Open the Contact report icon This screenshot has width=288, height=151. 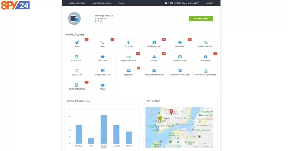click(154, 57)
